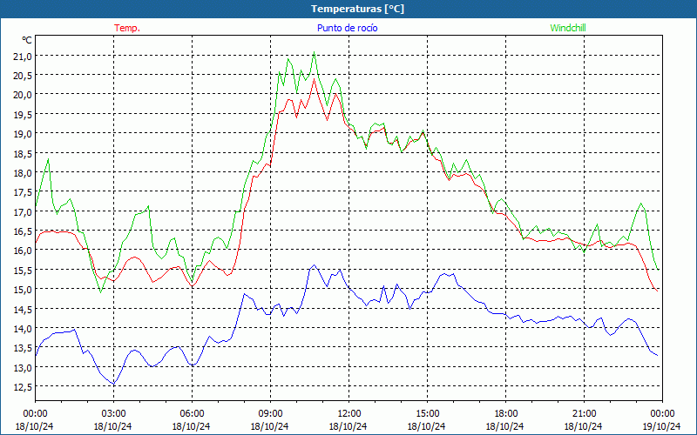This screenshot has width=697, height=435.
Task: Click the Temperaturas [°C] chart title
Action: [x=357, y=9]
